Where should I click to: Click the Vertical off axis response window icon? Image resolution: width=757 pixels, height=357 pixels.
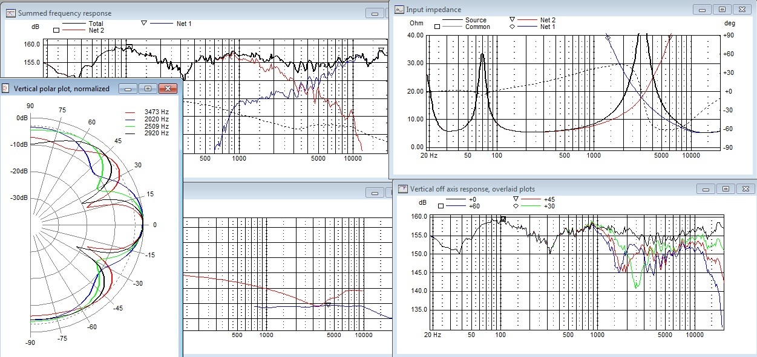(403, 189)
